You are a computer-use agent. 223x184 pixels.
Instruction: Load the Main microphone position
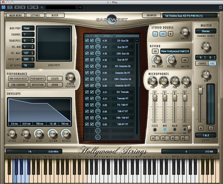coord(175,129)
